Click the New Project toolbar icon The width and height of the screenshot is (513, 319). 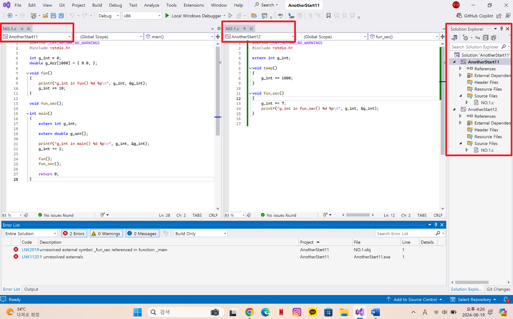pos(33,16)
